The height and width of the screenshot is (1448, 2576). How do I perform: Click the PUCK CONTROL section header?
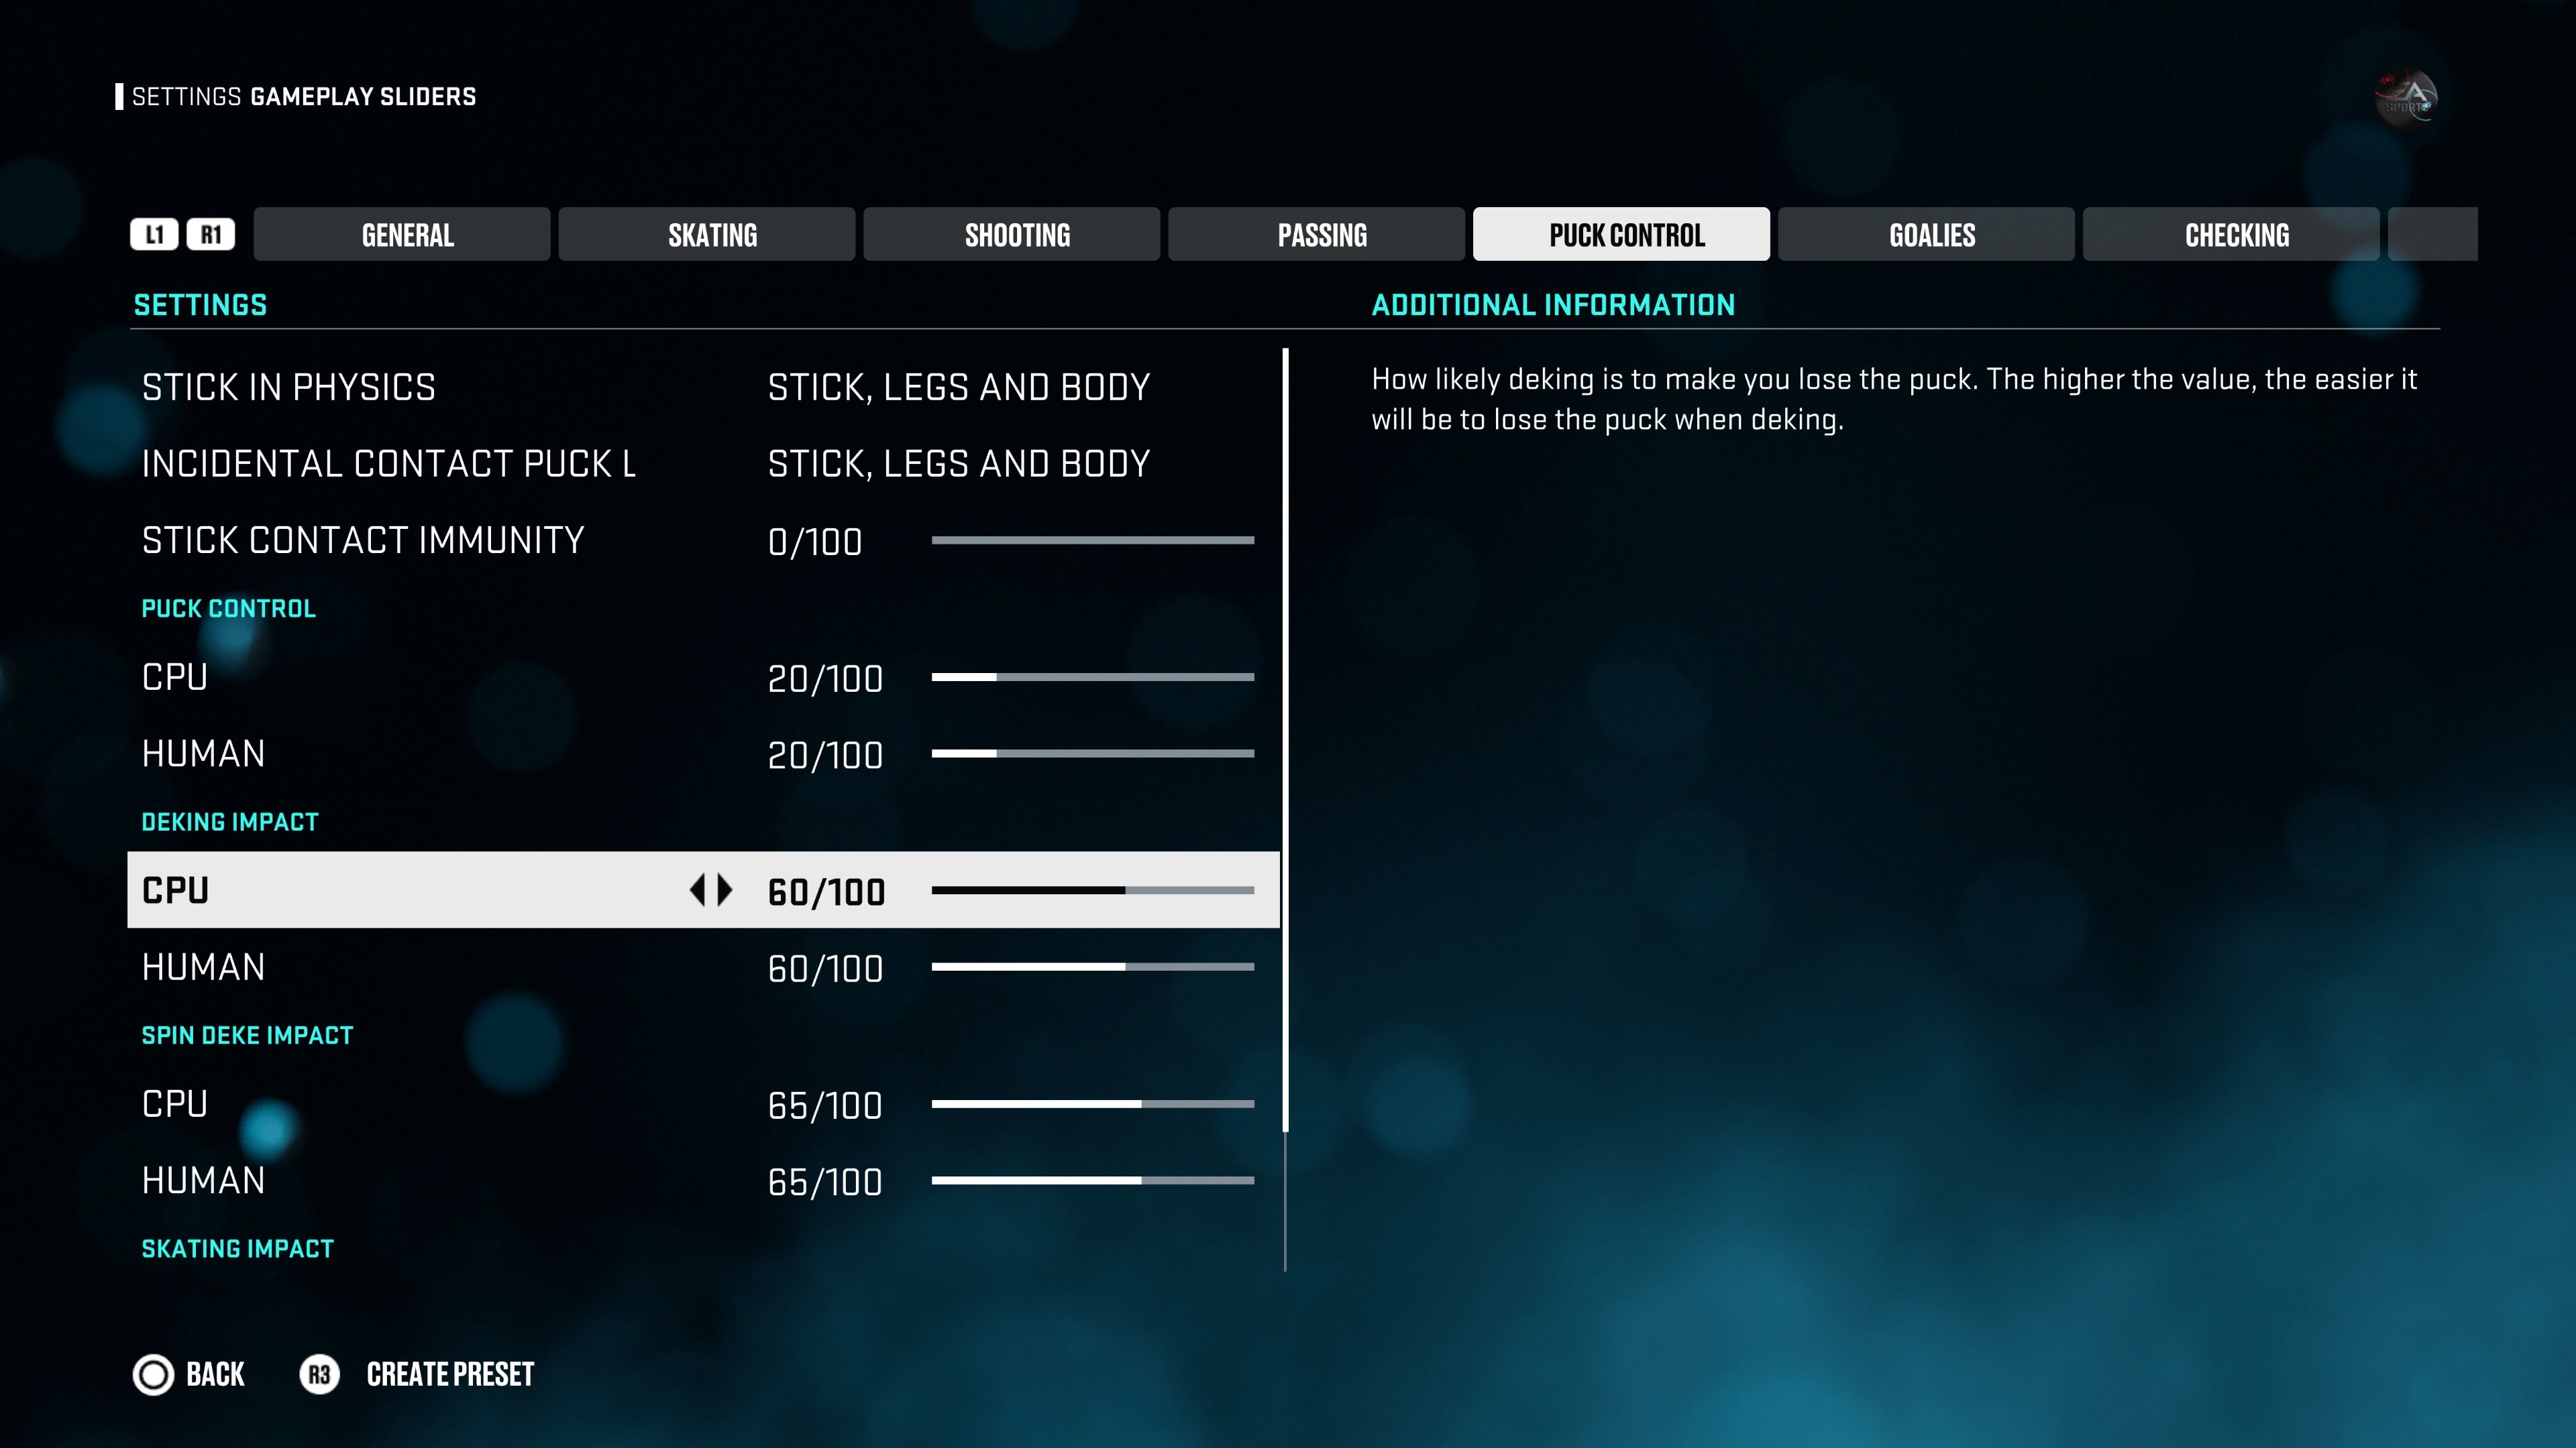coord(227,608)
